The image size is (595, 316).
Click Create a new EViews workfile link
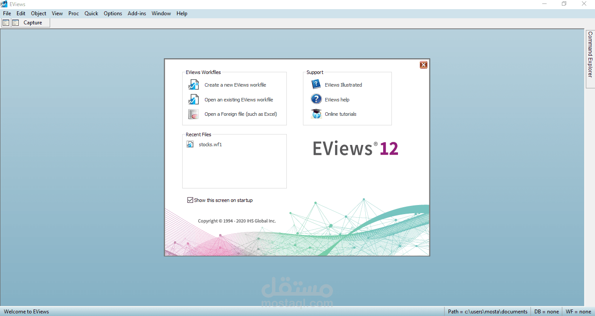[235, 85]
